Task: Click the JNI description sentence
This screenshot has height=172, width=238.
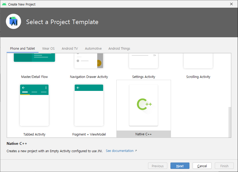Action: click(55, 151)
